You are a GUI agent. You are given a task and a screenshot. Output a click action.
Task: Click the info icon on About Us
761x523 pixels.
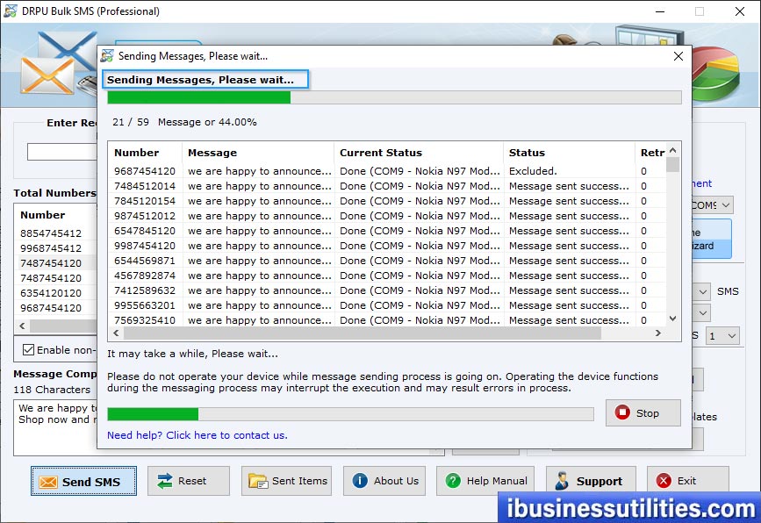click(x=360, y=481)
